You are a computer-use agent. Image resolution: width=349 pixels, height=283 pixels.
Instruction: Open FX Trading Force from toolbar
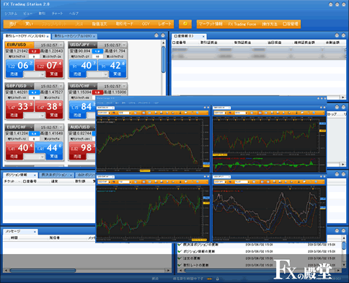(242, 24)
